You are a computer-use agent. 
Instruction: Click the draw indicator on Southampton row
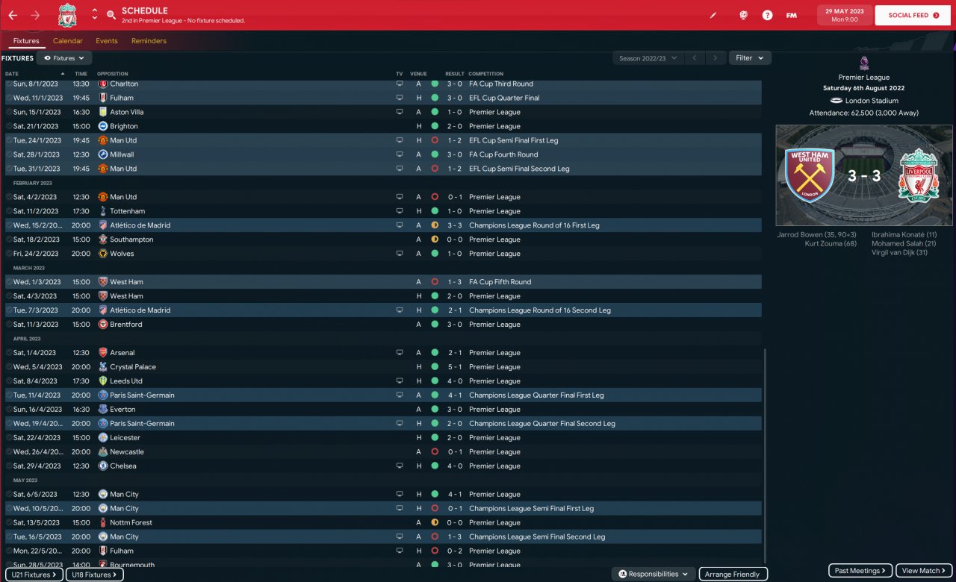(435, 240)
